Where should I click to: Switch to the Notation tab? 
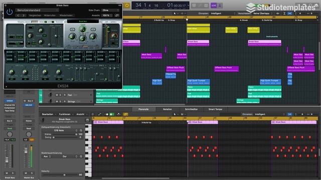(x=167, y=109)
